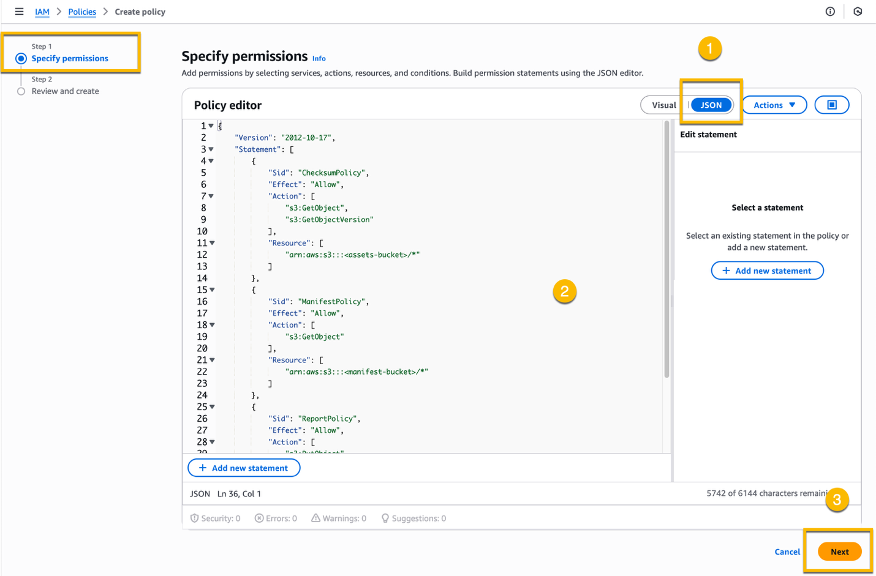
Task: Click the editor's vertical scrollbar
Action: [x=666, y=245]
